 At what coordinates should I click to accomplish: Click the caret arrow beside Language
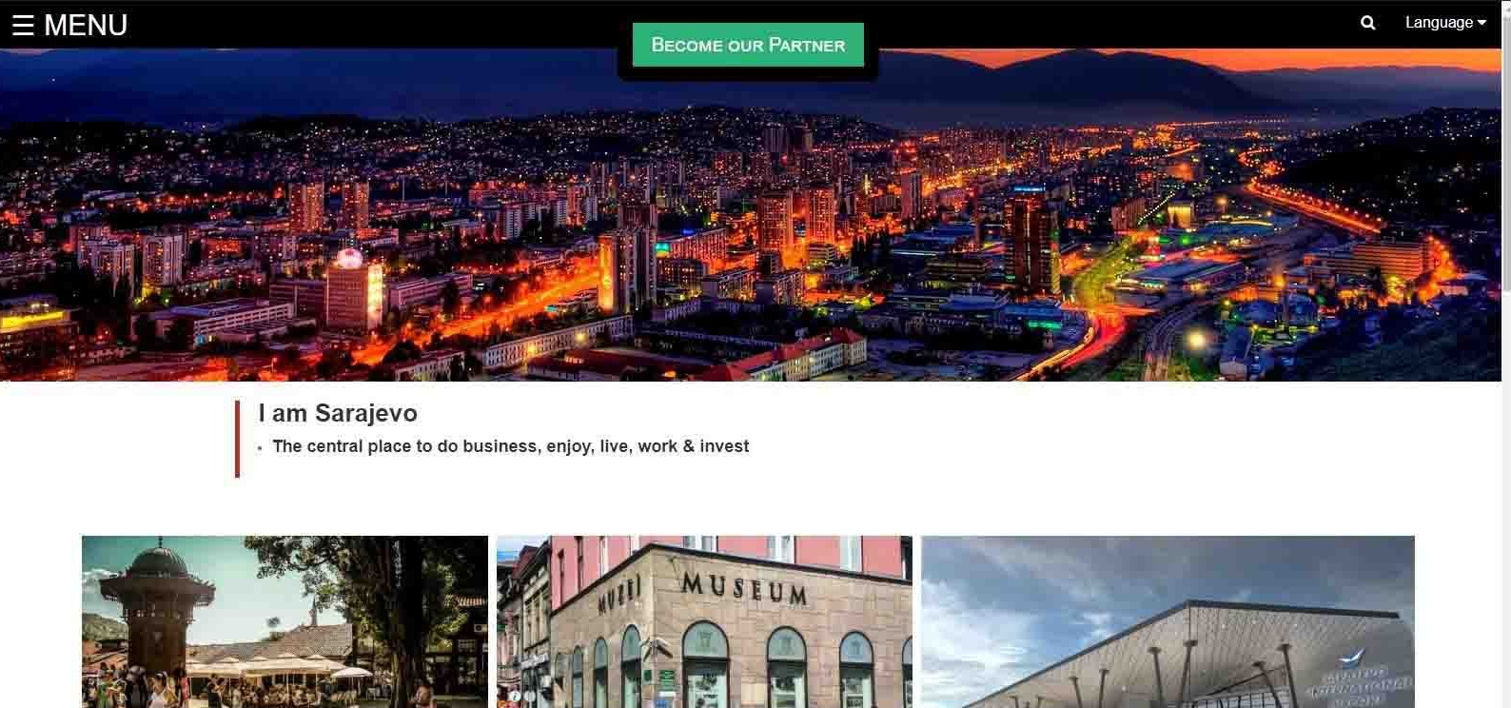(x=1482, y=23)
